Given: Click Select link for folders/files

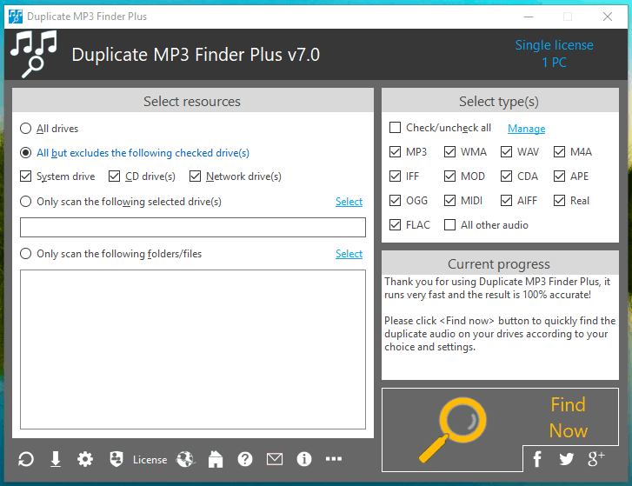Looking at the screenshot, I should tap(349, 254).
